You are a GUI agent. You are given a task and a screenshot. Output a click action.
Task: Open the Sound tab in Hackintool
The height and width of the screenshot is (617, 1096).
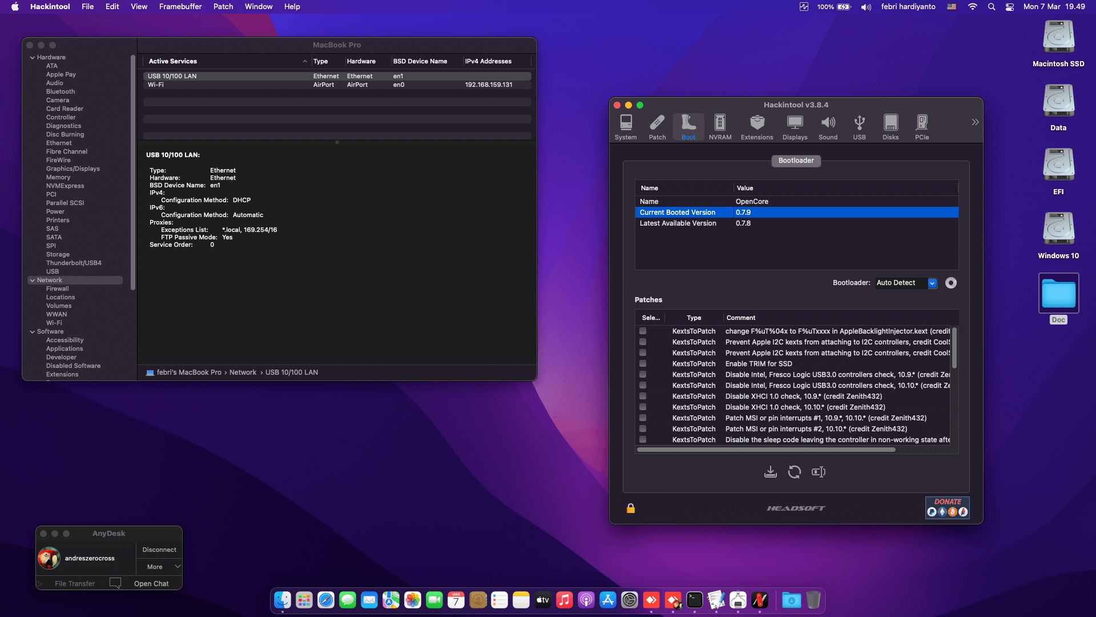tap(828, 127)
